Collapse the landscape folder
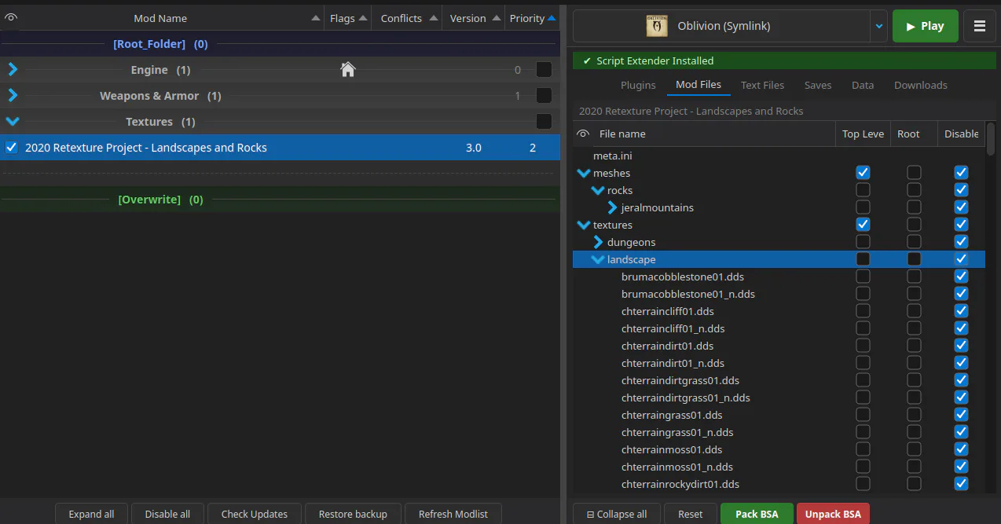The height and width of the screenshot is (524, 1001). tap(598, 259)
